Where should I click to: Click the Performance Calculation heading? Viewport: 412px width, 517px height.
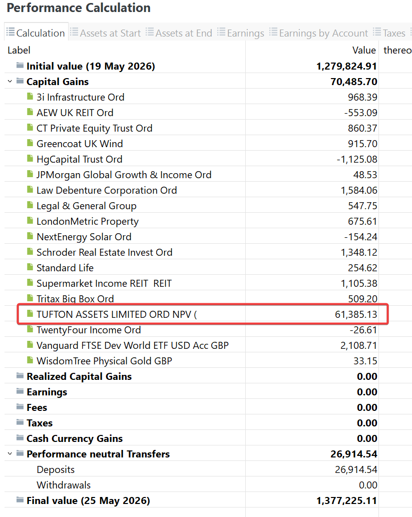79,8
